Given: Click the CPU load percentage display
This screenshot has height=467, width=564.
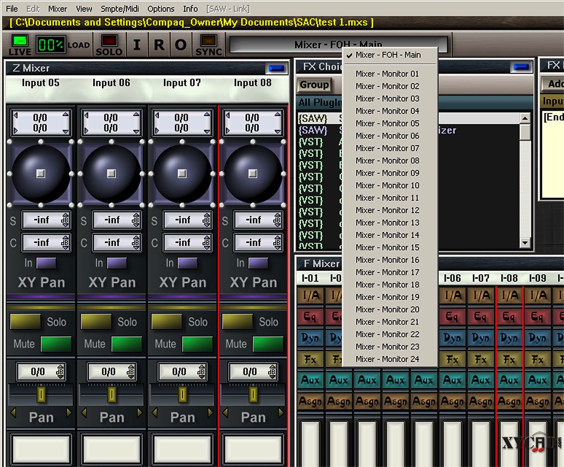Looking at the screenshot, I should coord(50,45).
